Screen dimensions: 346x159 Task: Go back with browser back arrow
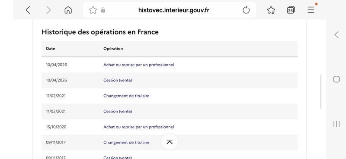pyautogui.click(x=28, y=10)
